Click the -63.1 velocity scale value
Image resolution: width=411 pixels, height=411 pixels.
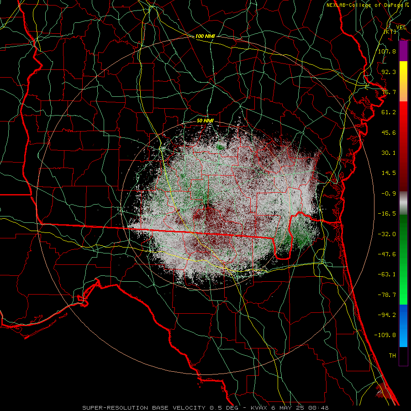(x=387, y=274)
